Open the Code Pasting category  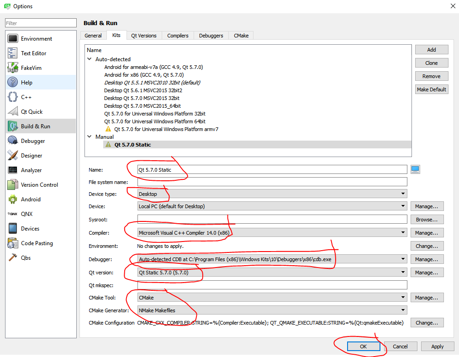(41, 243)
